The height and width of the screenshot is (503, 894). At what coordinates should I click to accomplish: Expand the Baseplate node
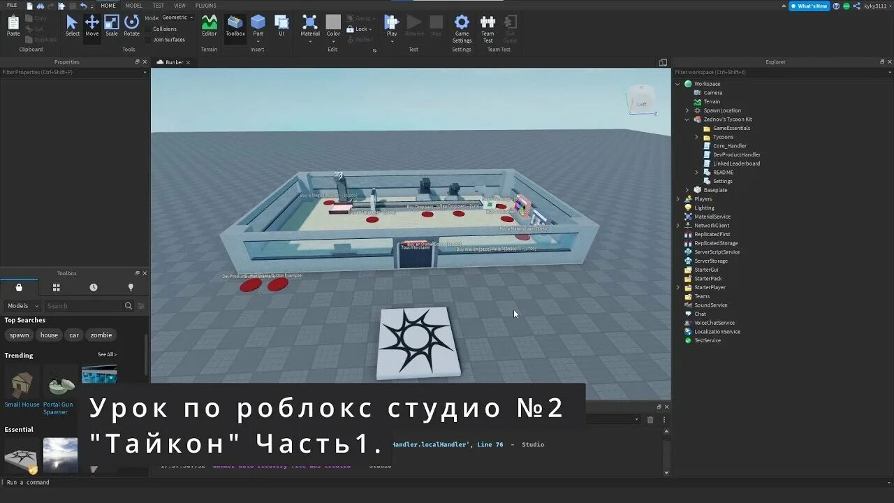[687, 190]
